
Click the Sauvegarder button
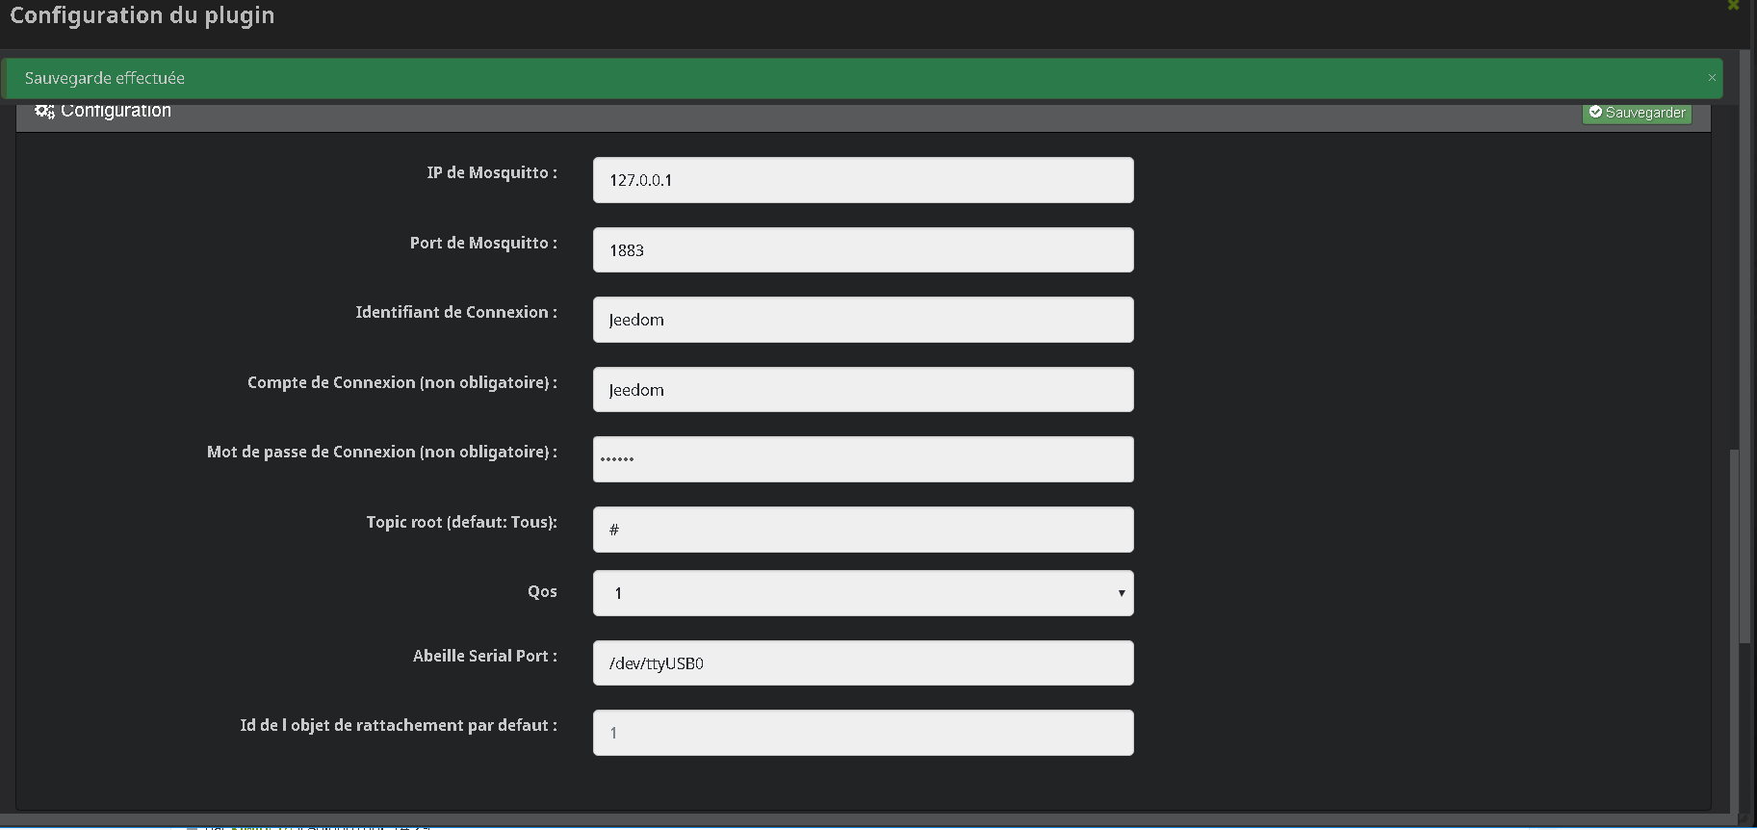pos(1637,113)
